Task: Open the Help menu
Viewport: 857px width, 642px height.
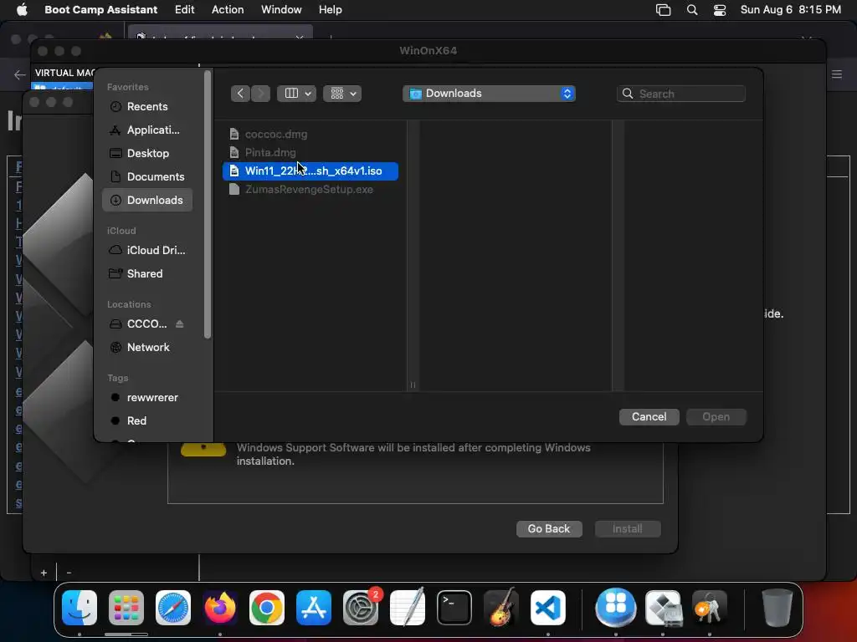Action: point(330,9)
